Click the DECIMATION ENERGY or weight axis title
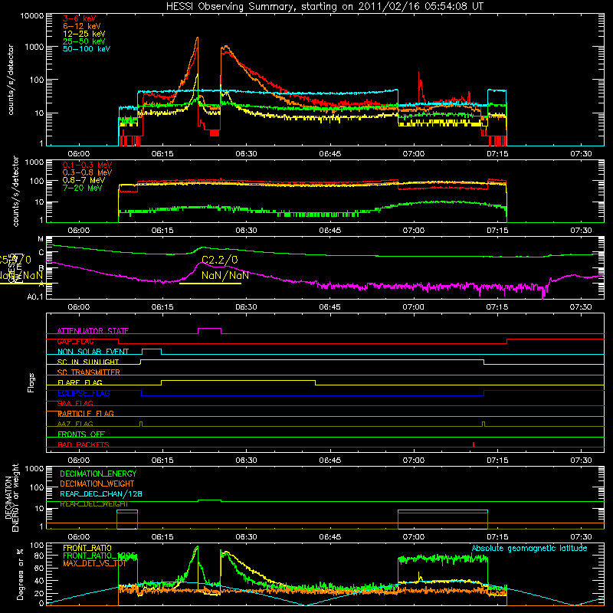Screen dimensions: 613x613 (x=11, y=498)
